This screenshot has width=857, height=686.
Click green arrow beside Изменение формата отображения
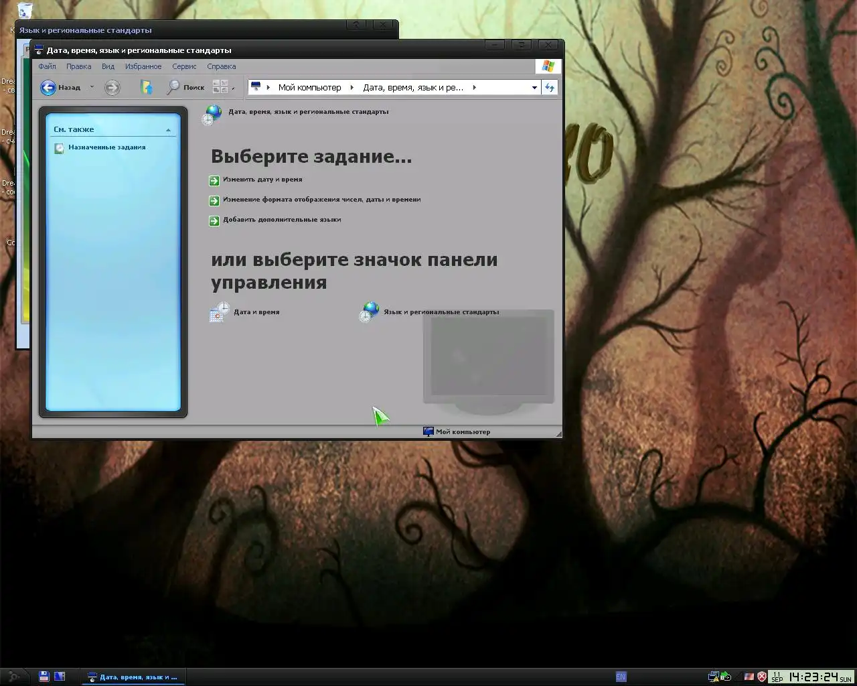214,200
